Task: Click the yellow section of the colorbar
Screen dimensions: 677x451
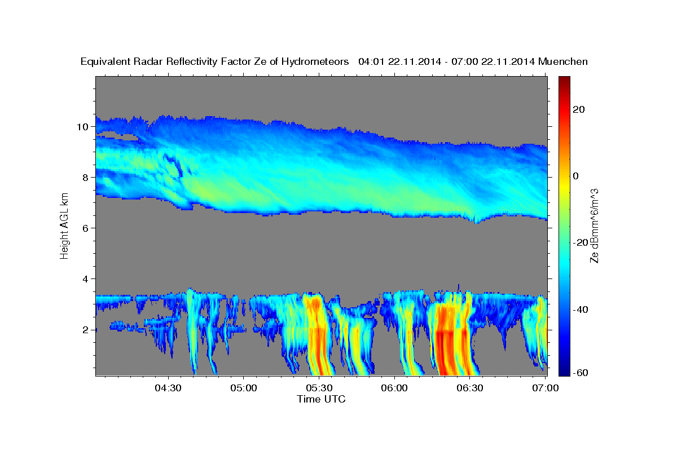Action: tap(564, 186)
